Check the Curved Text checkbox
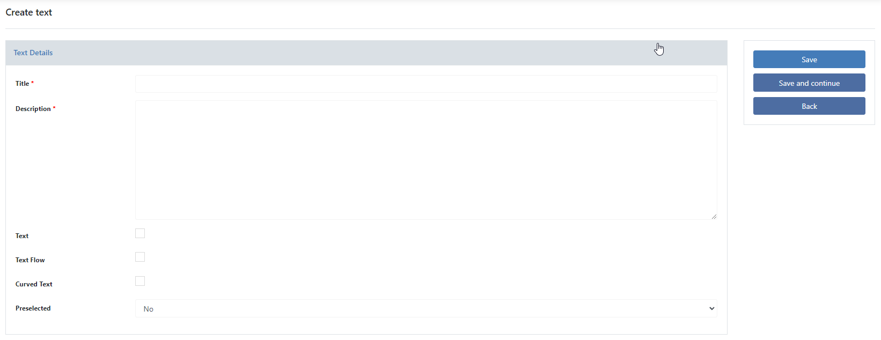This screenshot has height=340, width=881. tap(140, 281)
